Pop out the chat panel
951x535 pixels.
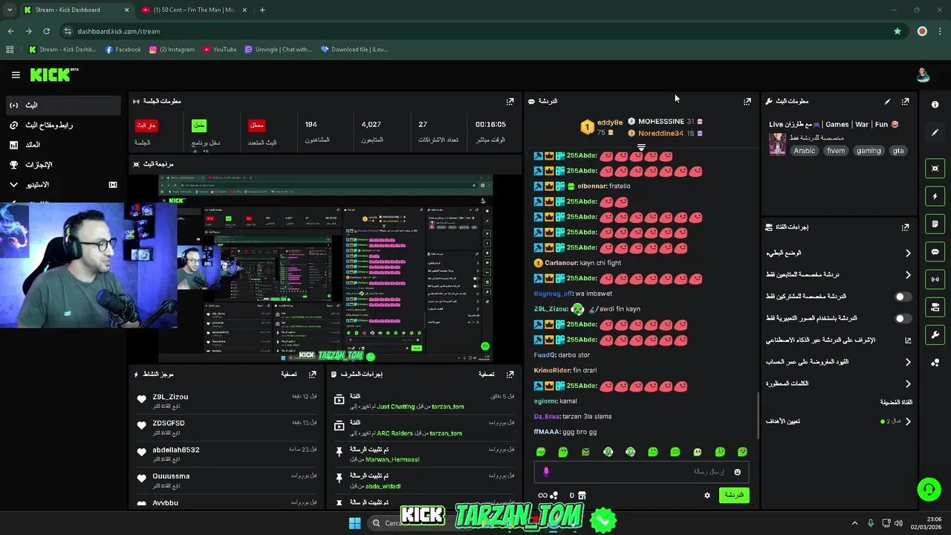coord(747,101)
